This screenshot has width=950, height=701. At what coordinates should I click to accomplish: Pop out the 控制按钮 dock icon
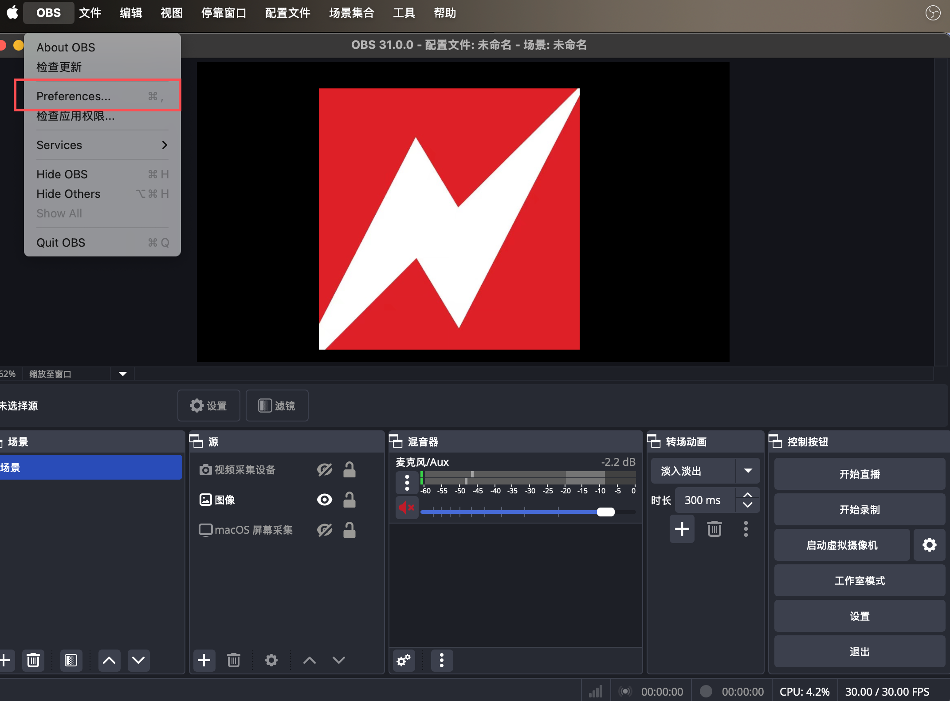coord(775,441)
